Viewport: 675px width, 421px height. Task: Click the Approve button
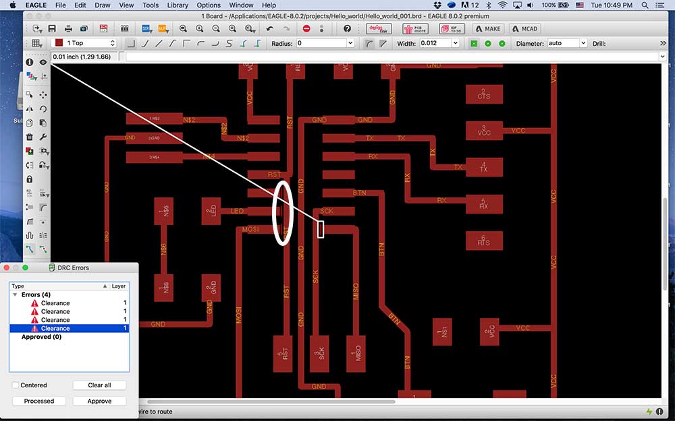[x=99, y=401]
